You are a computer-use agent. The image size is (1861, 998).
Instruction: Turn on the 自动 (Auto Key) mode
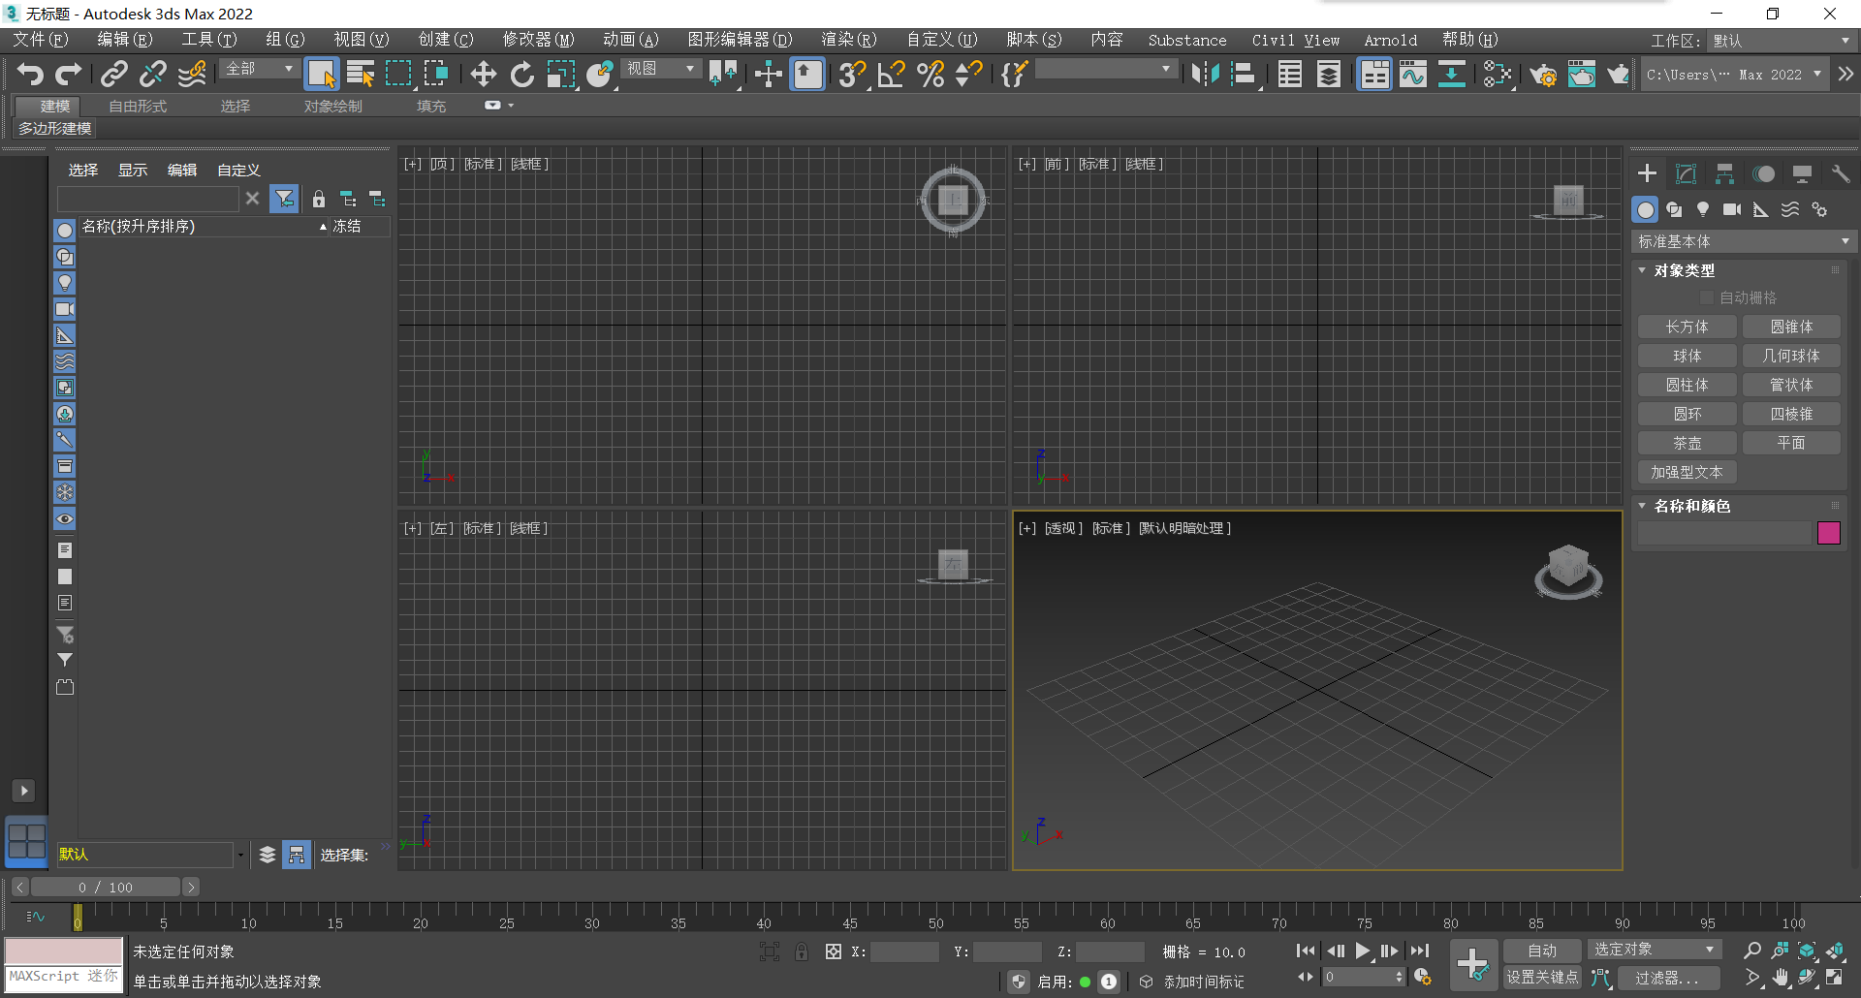pyautogui.click(x=1541, y=950)
